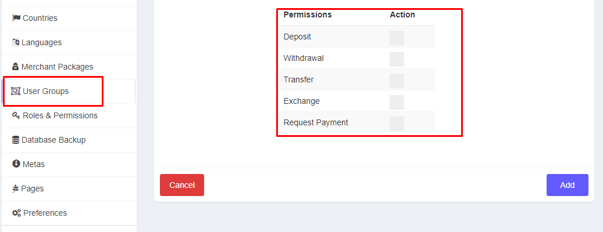Screen dimensions: 603x232
Task: Click the Pages icon in sidebar
Action: pyautogui.click(x=16, y=188)
